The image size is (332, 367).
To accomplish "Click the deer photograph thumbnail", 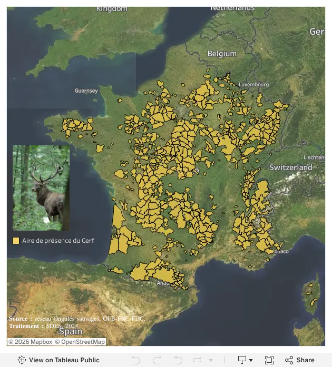I will pyautogui.click(x=41, y=188).
